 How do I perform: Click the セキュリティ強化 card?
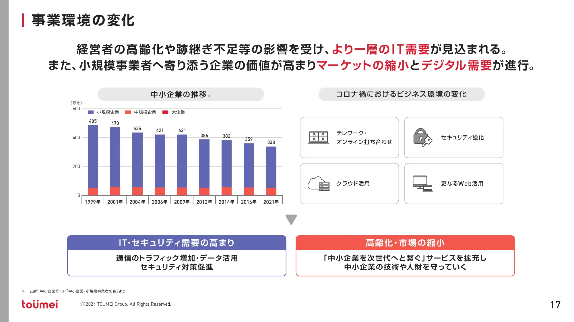click(454, 137)
